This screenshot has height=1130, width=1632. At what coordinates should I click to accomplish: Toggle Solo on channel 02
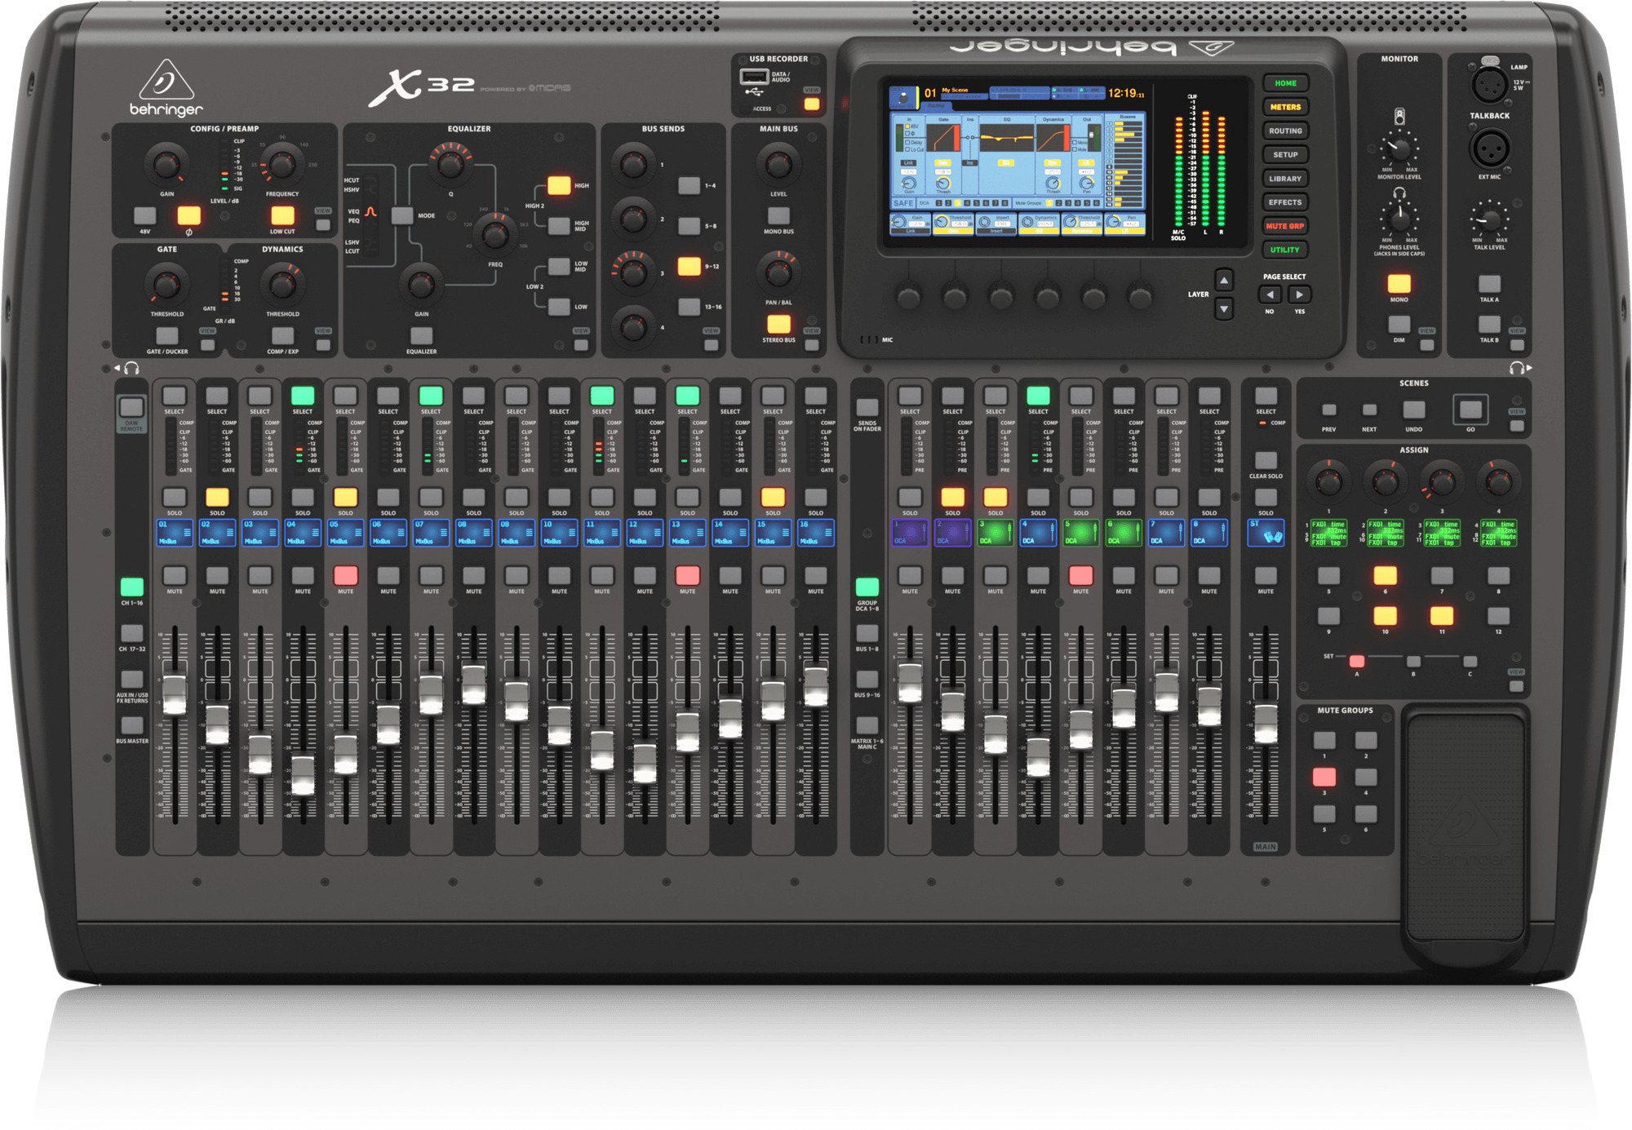(217, 497)
